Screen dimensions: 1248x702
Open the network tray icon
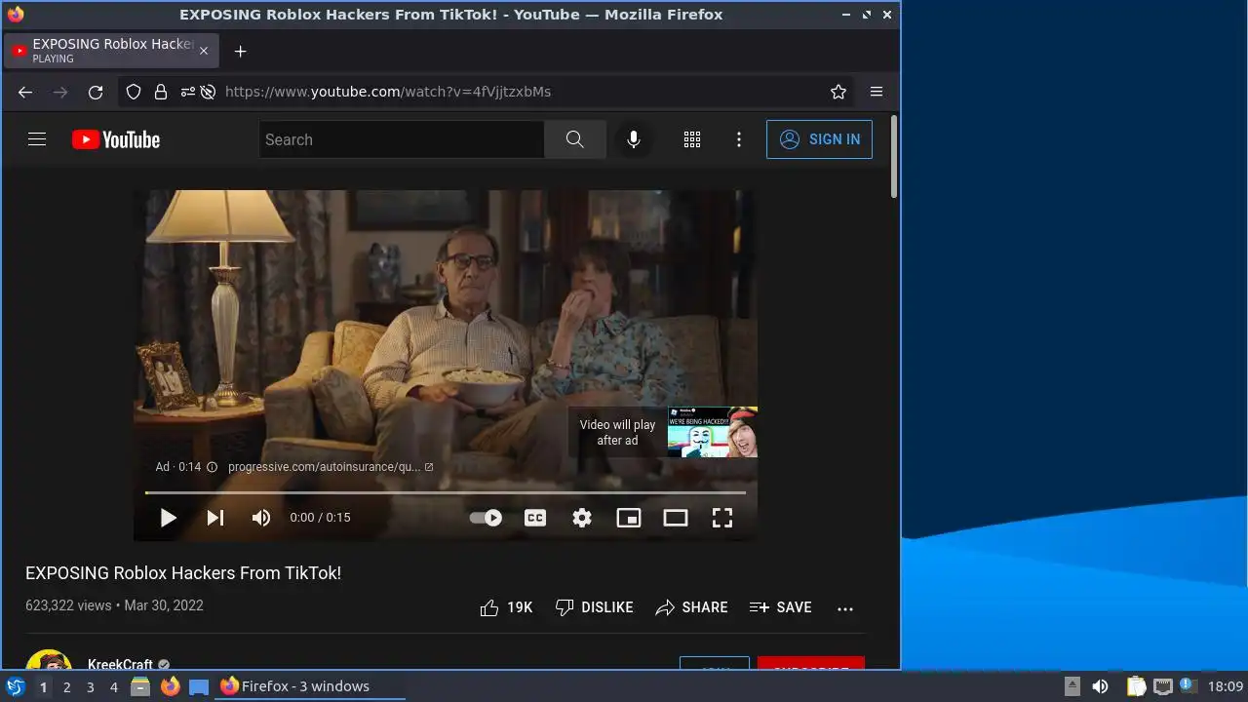click(x=1162, y=686)
